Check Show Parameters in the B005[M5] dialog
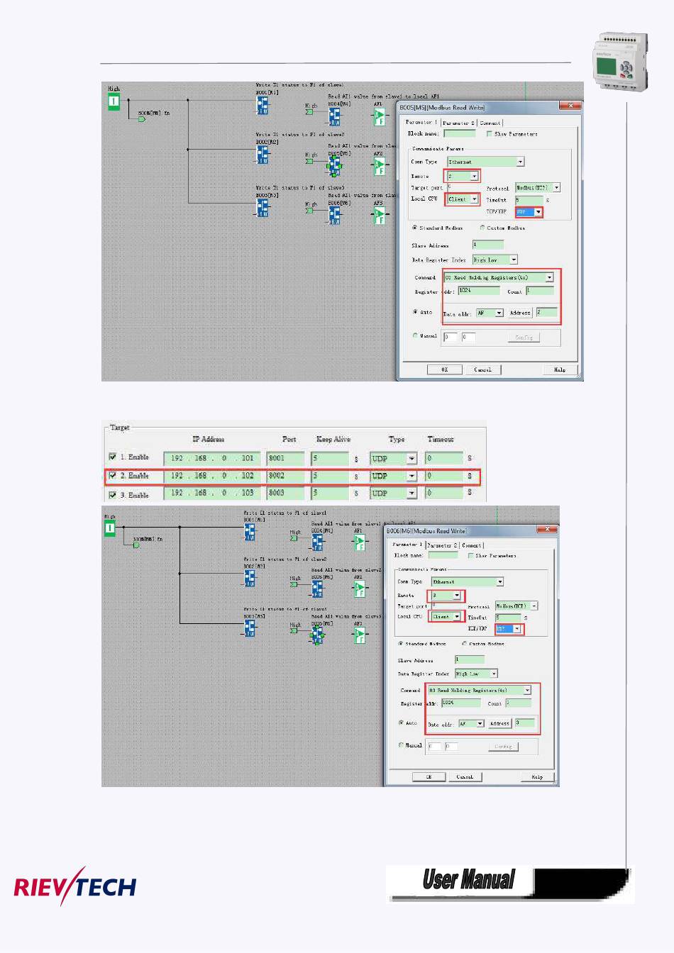Image resolution: width=674 pixels, height=953 pixels. [x=490, y=133]
